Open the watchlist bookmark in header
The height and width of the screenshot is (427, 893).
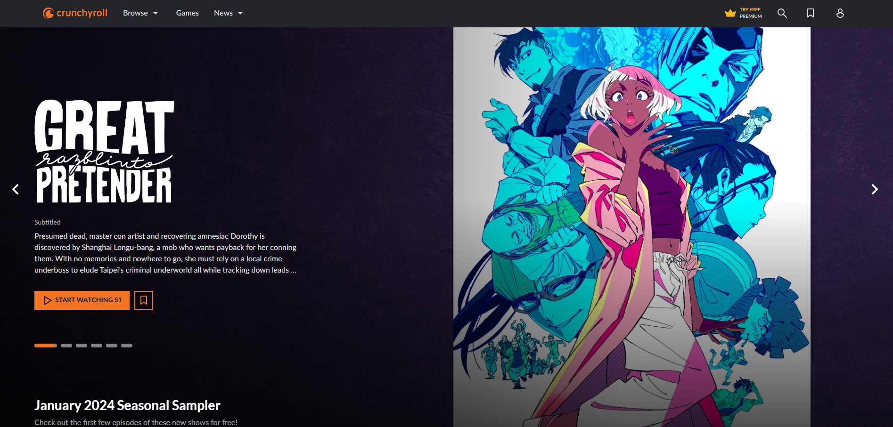point(810,13)
